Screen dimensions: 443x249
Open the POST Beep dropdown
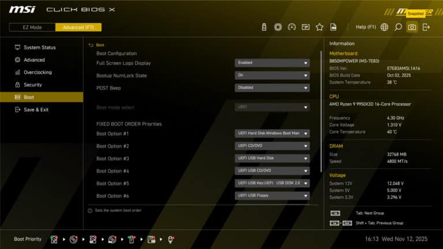click(272, 88)
